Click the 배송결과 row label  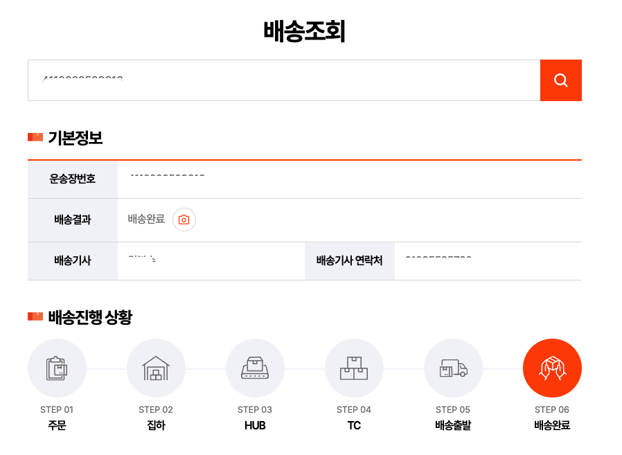[x=72, y=220]
